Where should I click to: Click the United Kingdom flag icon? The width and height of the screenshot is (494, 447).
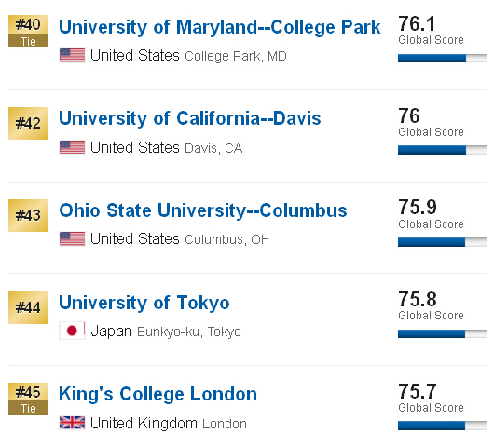pyautogui.click(x=72, y=423)
